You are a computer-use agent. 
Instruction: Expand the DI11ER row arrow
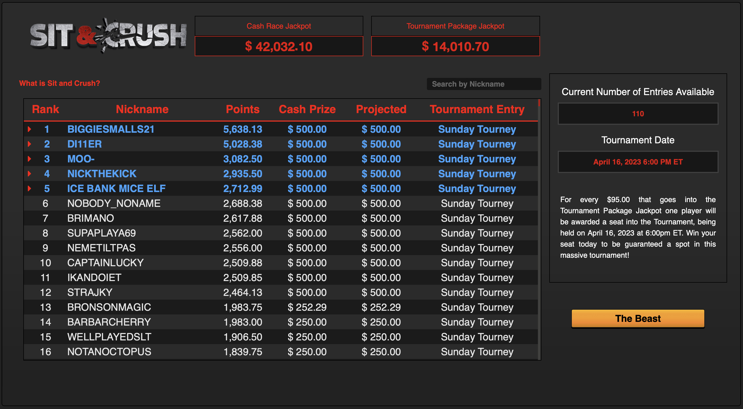click(x=29, y=144)
